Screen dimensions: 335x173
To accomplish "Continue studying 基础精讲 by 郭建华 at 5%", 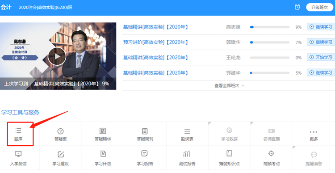I will 321,72.
